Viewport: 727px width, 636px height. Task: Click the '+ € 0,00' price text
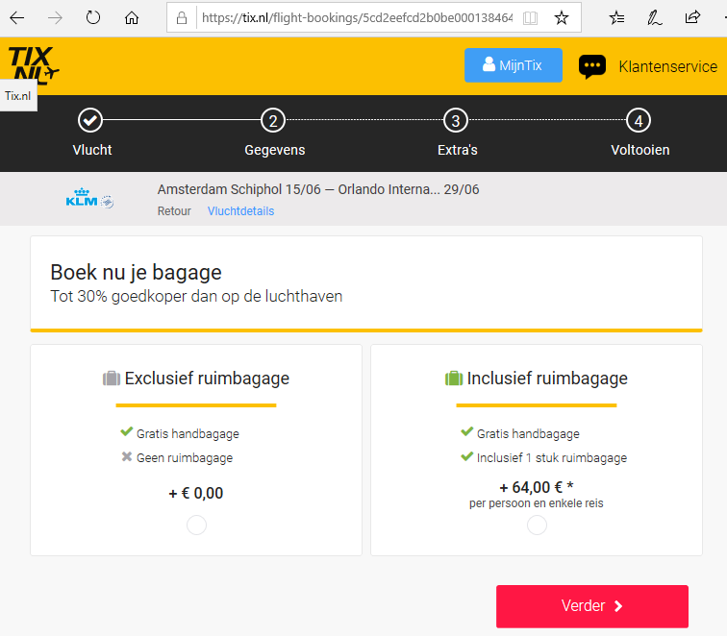coord(195,493)
